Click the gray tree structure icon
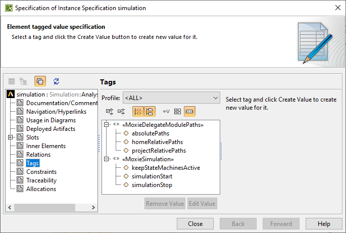 point(23,81)
